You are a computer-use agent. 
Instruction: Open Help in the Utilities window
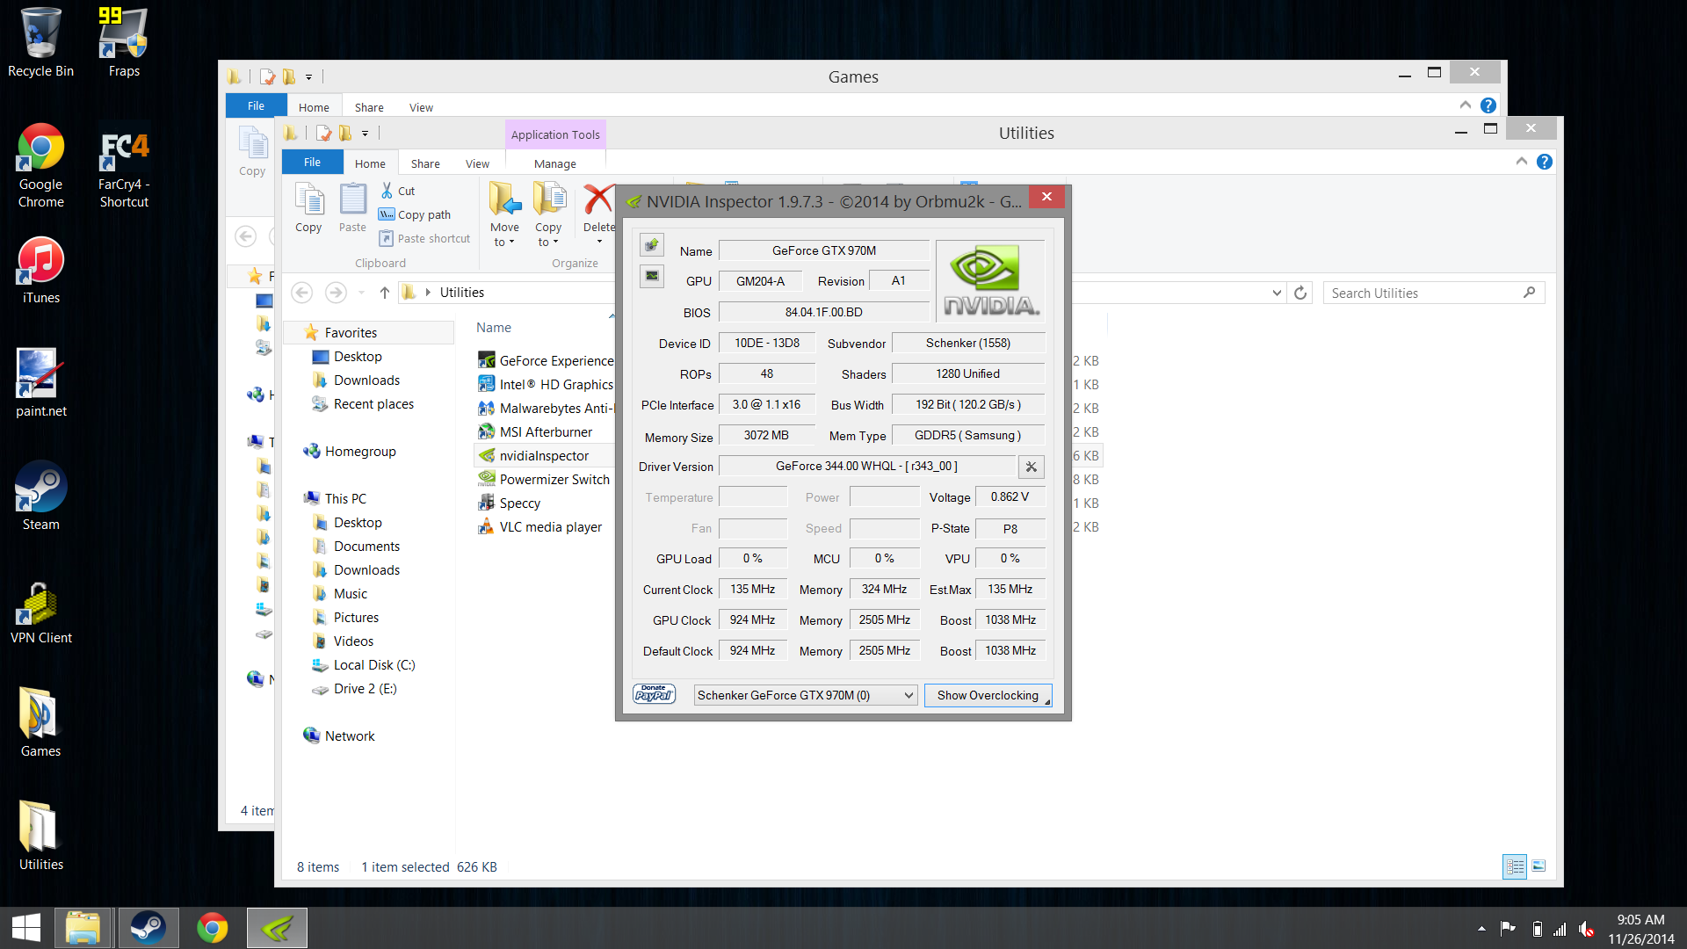click(x=1545, y=162)
